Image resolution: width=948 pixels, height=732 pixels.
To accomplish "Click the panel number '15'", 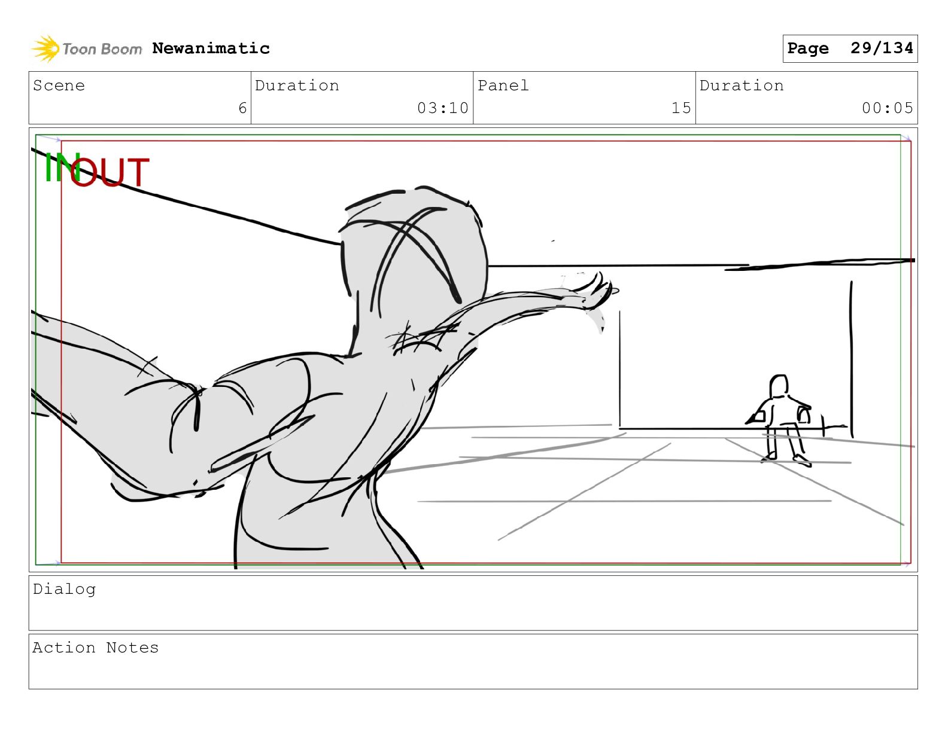I will 681,108.
